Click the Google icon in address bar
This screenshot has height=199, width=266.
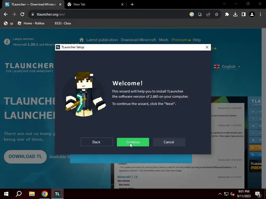192,15
